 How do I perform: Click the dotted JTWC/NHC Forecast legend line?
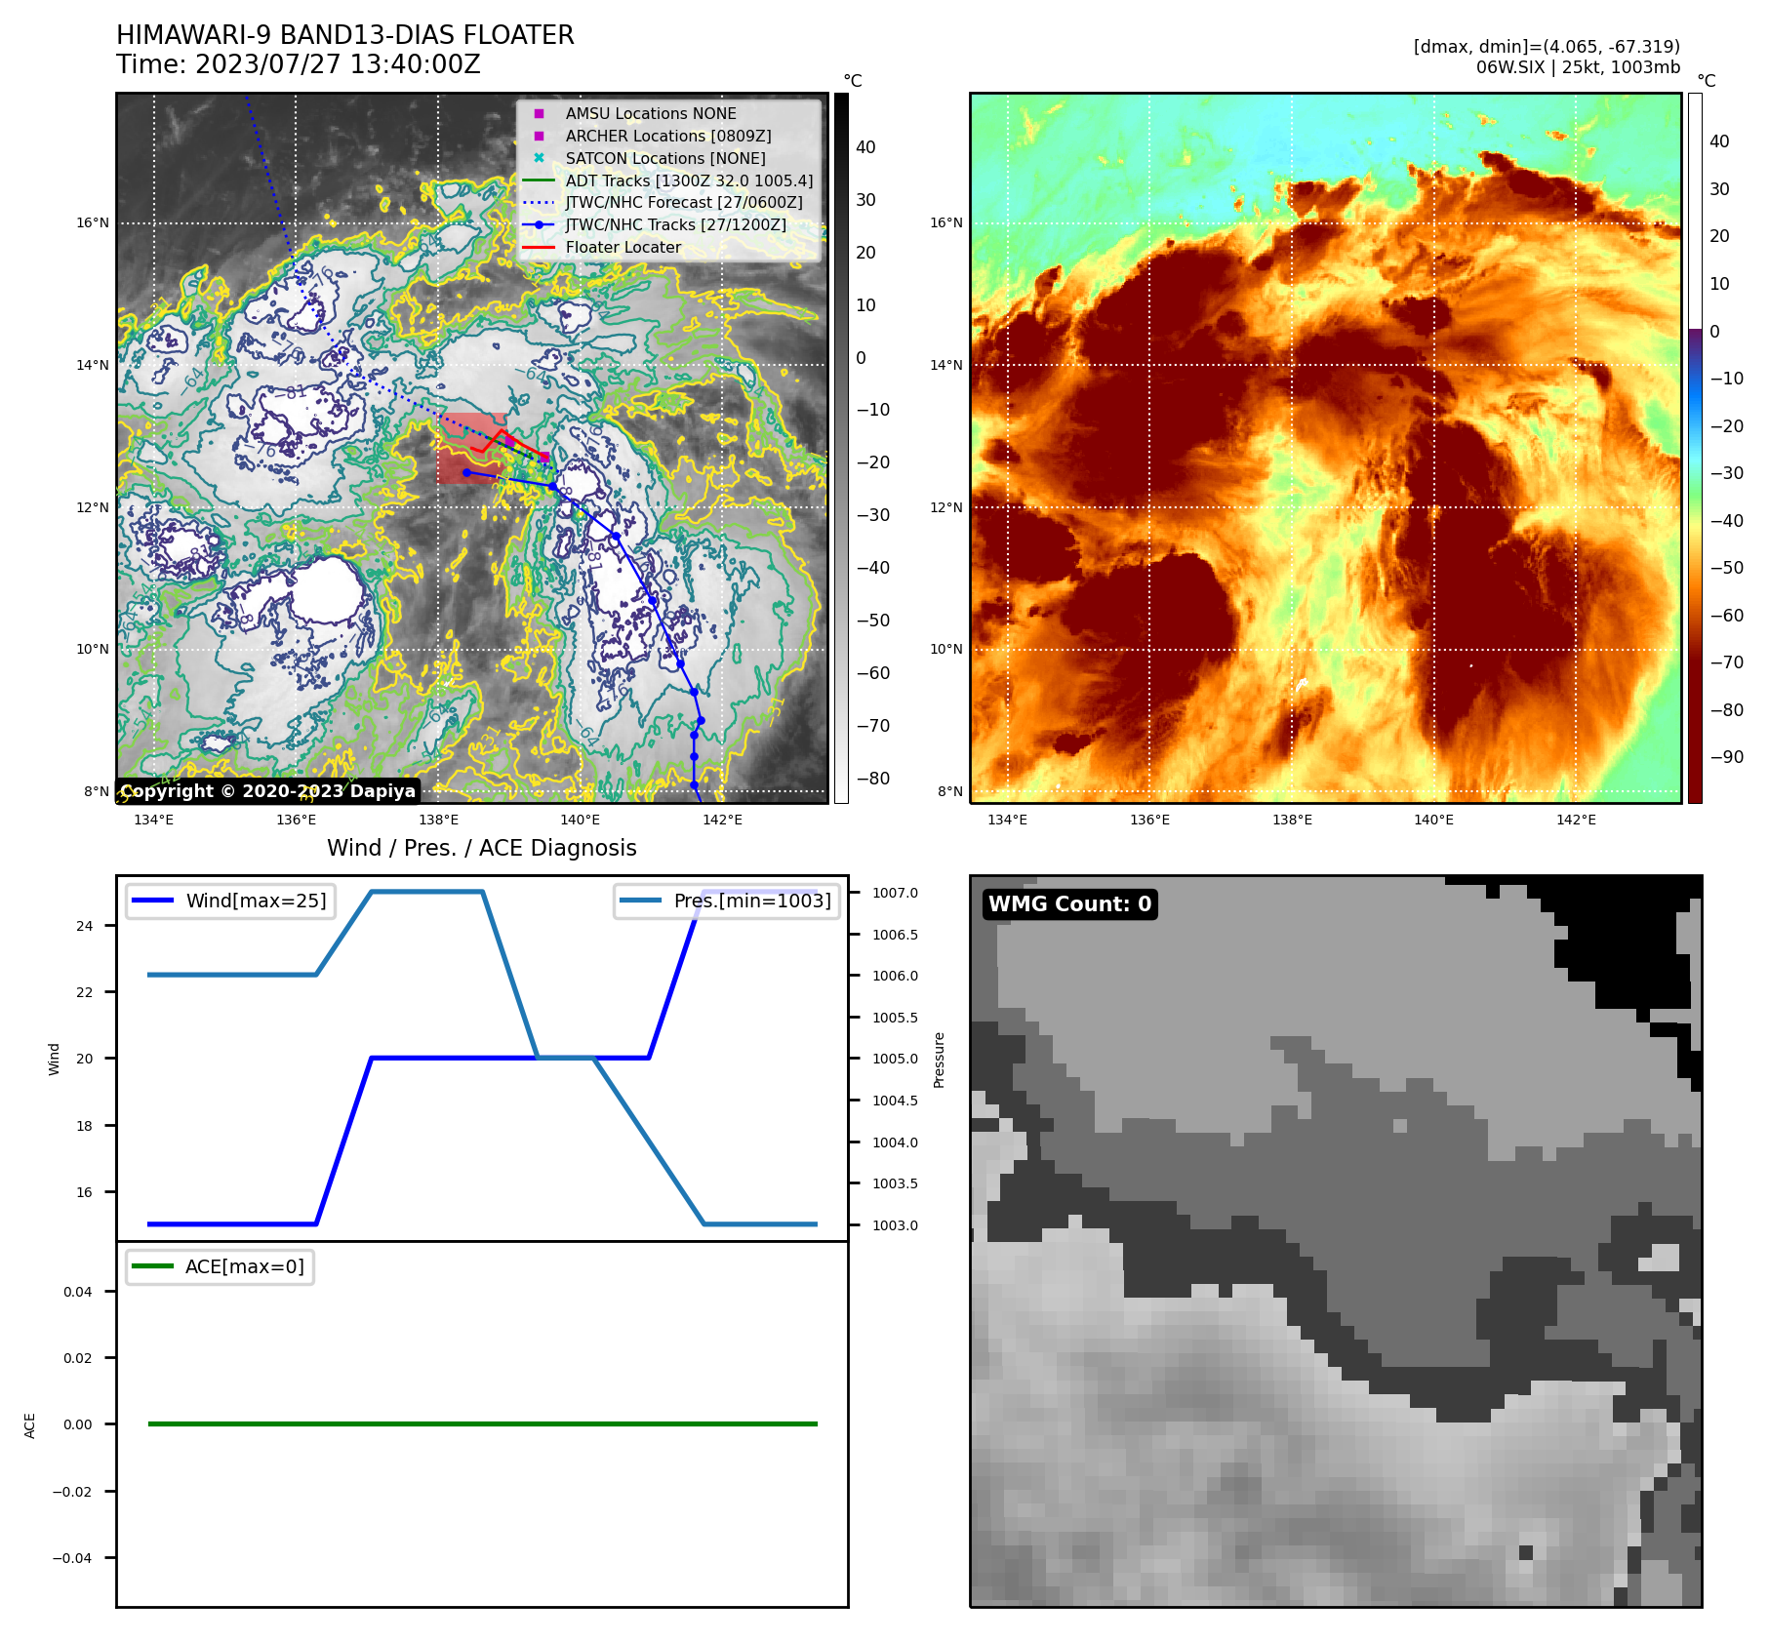point(539,203)
